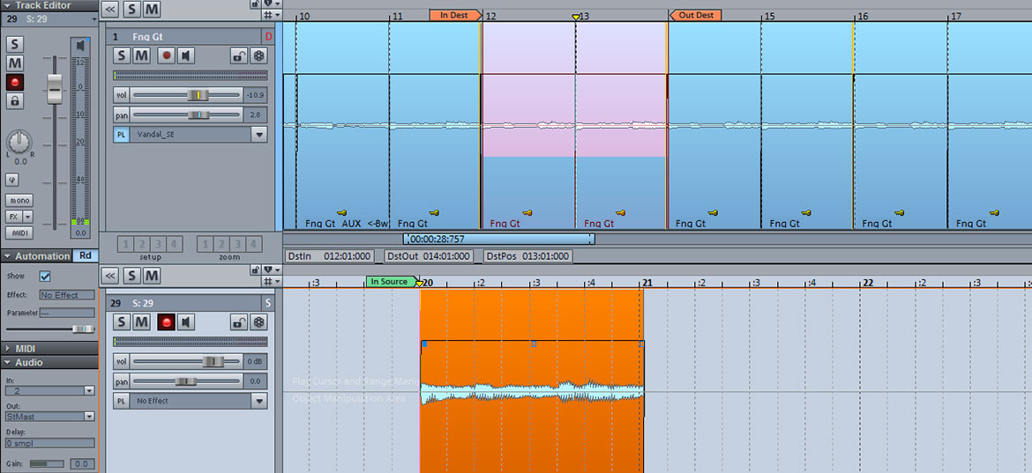Click the phase invert button in Track Editor
1032x473 pixels.
pyautogui.click(x=11, y=179)
